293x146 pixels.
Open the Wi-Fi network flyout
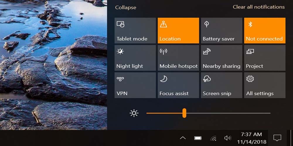point(213,138)
